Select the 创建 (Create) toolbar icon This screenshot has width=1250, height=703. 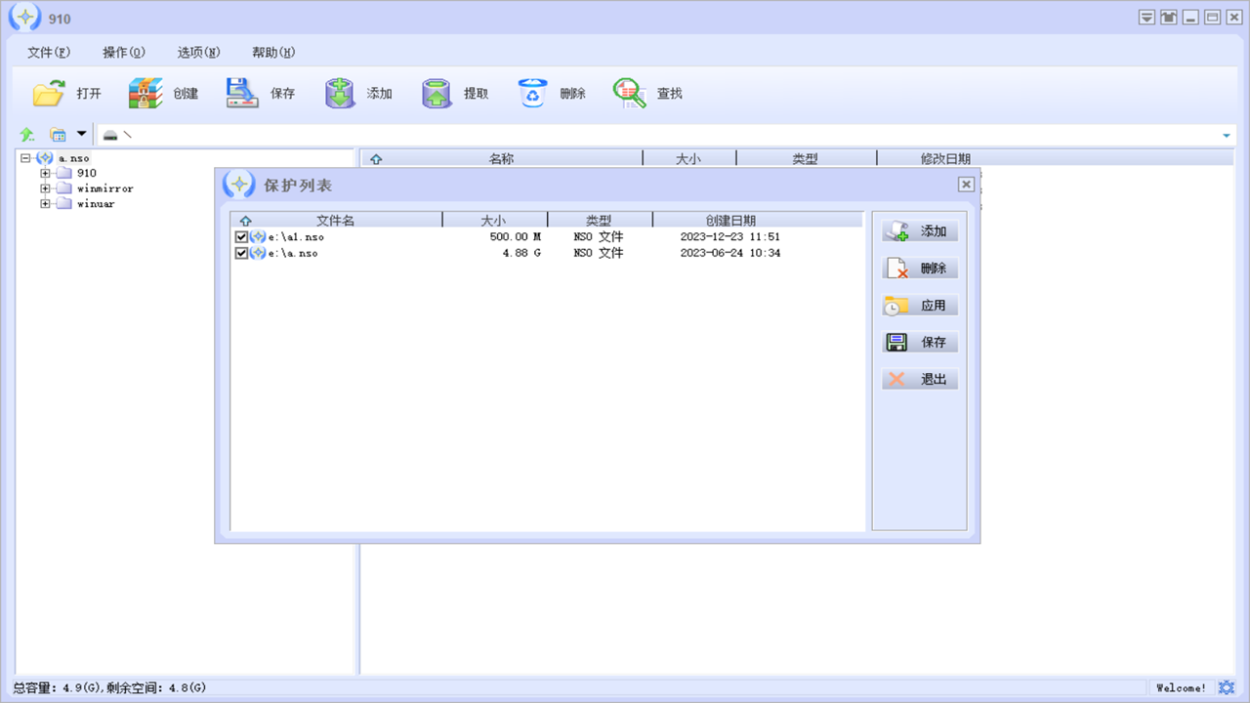click(x=144, y=92)
